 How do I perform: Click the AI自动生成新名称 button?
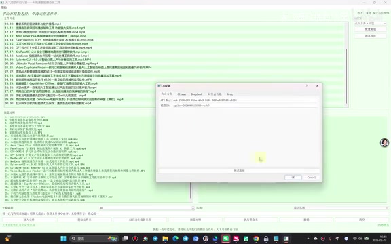coord(140,220)
